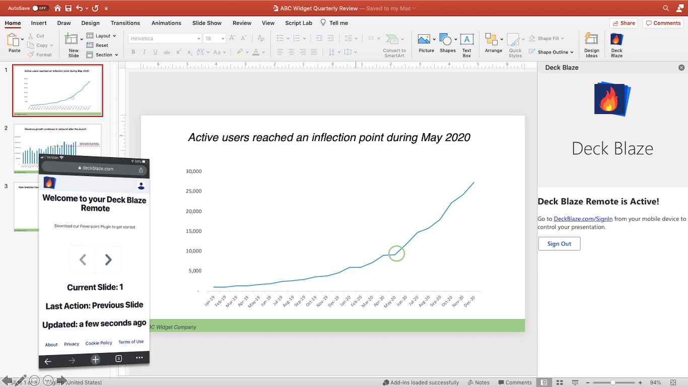Image resolution: width=688 pixels, height=387 pixels.
Task: Fit slide to the current window
Action: pos(673,382)
